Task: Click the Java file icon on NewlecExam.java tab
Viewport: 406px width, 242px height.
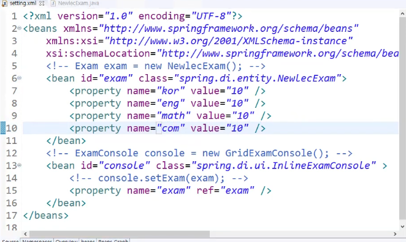Action: click(x=53, y=3)
